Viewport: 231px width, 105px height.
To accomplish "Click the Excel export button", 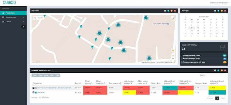I will (46, 75).
